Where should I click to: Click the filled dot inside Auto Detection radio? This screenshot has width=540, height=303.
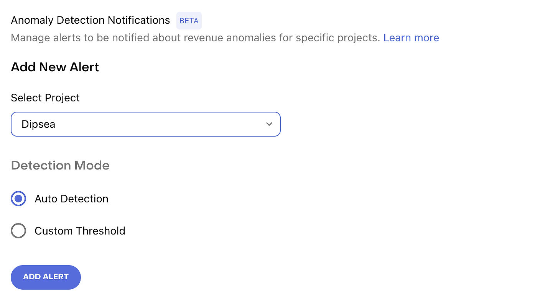[18, 199]
